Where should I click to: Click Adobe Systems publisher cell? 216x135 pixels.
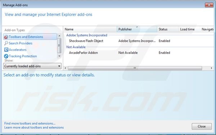(x=137, y=41)
